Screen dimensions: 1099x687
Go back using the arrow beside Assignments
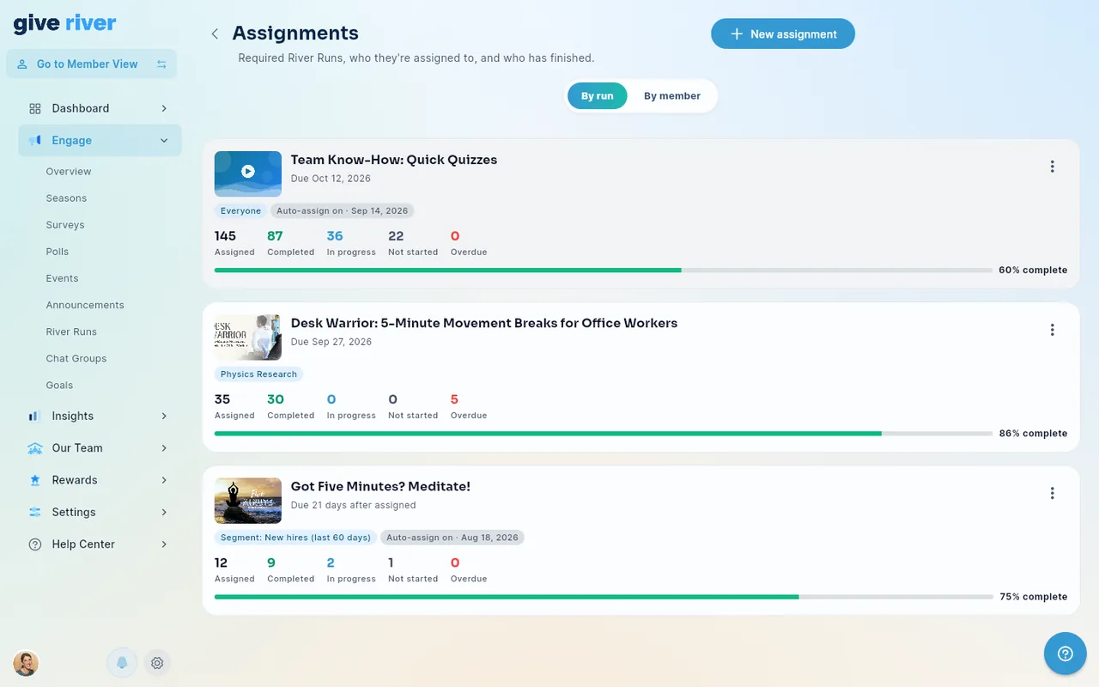(215, 33)
